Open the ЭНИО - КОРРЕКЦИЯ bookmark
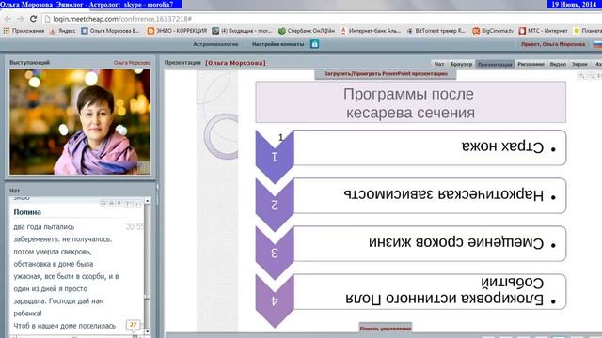The height and width of the screenshot is (338, 602). coord(178,31)
